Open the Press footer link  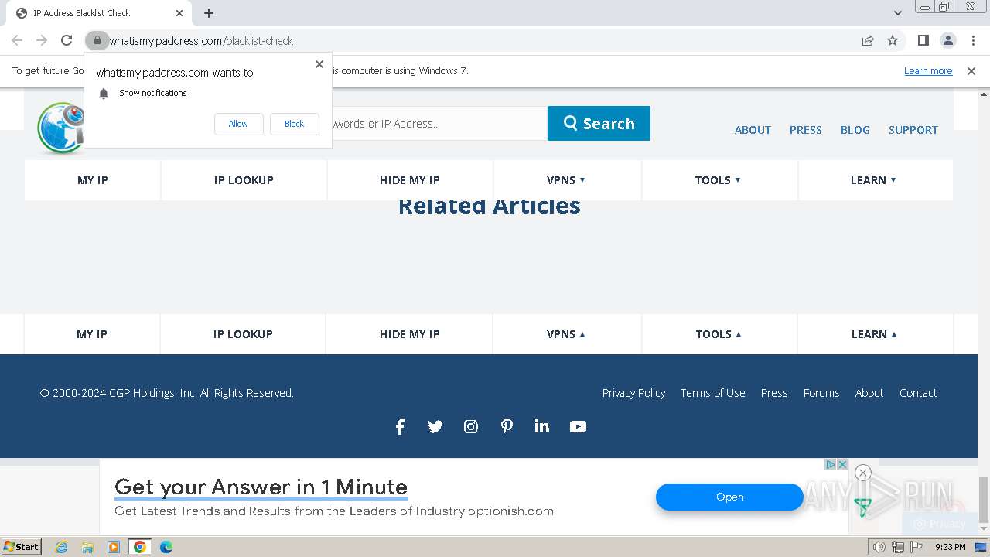(x=774, y=393)
